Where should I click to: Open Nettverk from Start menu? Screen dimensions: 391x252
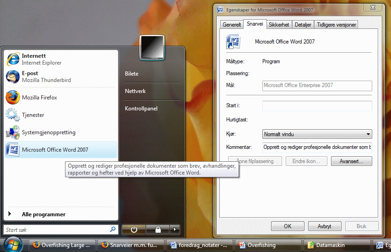pos(136,91)
